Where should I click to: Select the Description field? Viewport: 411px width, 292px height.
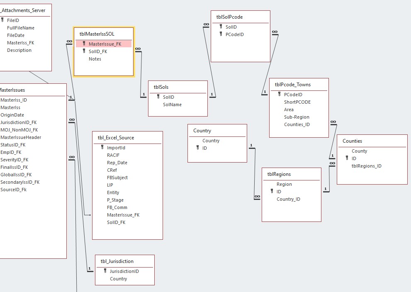[19, 50]
